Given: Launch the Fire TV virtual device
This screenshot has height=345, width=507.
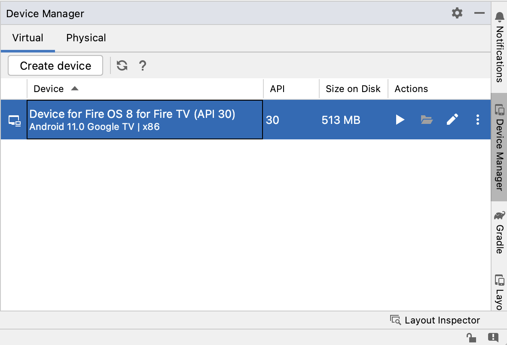Looking at the screenshot, I should click(x=400, y=120).
